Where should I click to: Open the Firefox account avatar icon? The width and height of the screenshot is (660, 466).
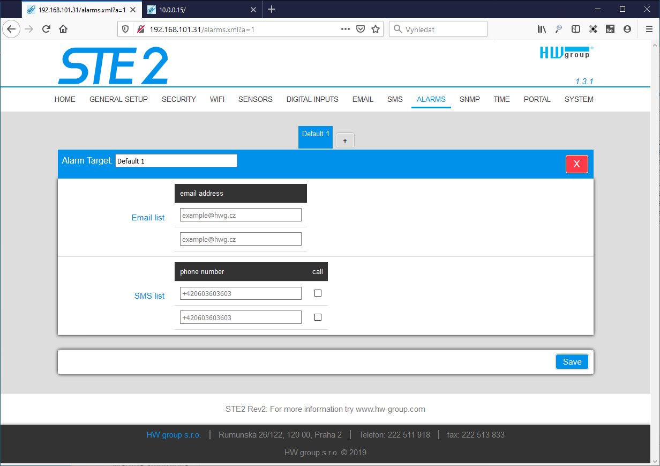click(x=627, y=29)
